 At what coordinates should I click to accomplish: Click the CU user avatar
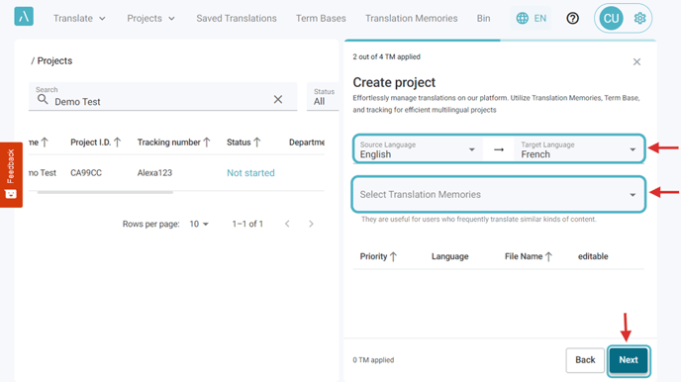[x=611, y=18]
